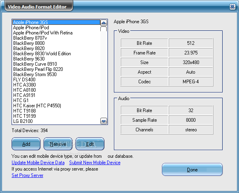239x193 pixels.
Task: Click Size value 320x480
Action: click(x=191, y=62)
